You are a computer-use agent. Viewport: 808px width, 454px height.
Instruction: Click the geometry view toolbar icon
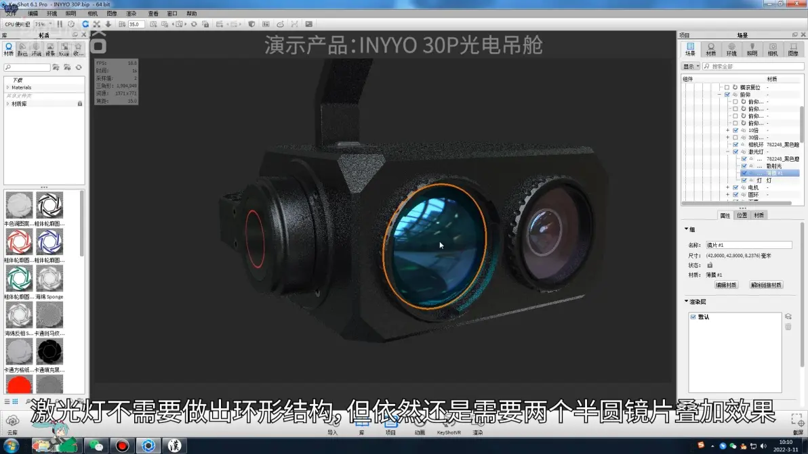click(x=266, y=24)
